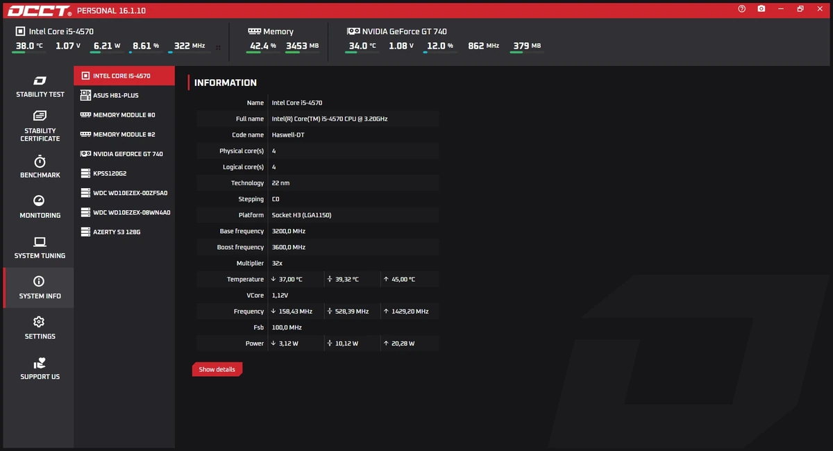Image resolution: width=833 pixels, height=451 pixels.
Task: Click the GPU memory 379 MB readout
Action: click(x=526, y=46)
